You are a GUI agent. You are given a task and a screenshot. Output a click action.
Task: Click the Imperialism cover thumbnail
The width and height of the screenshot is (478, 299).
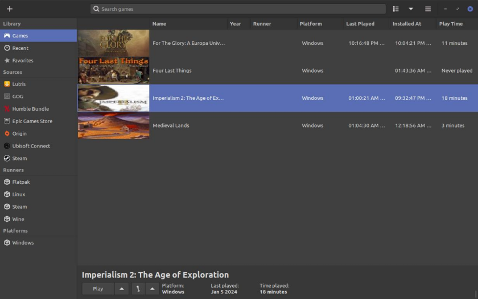[113, 98]
